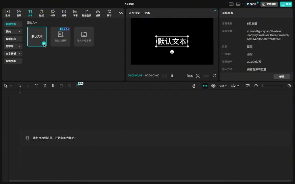Click the shortcut keyboard icon in title bar
The image size is (295, 184).
(231, 4)
